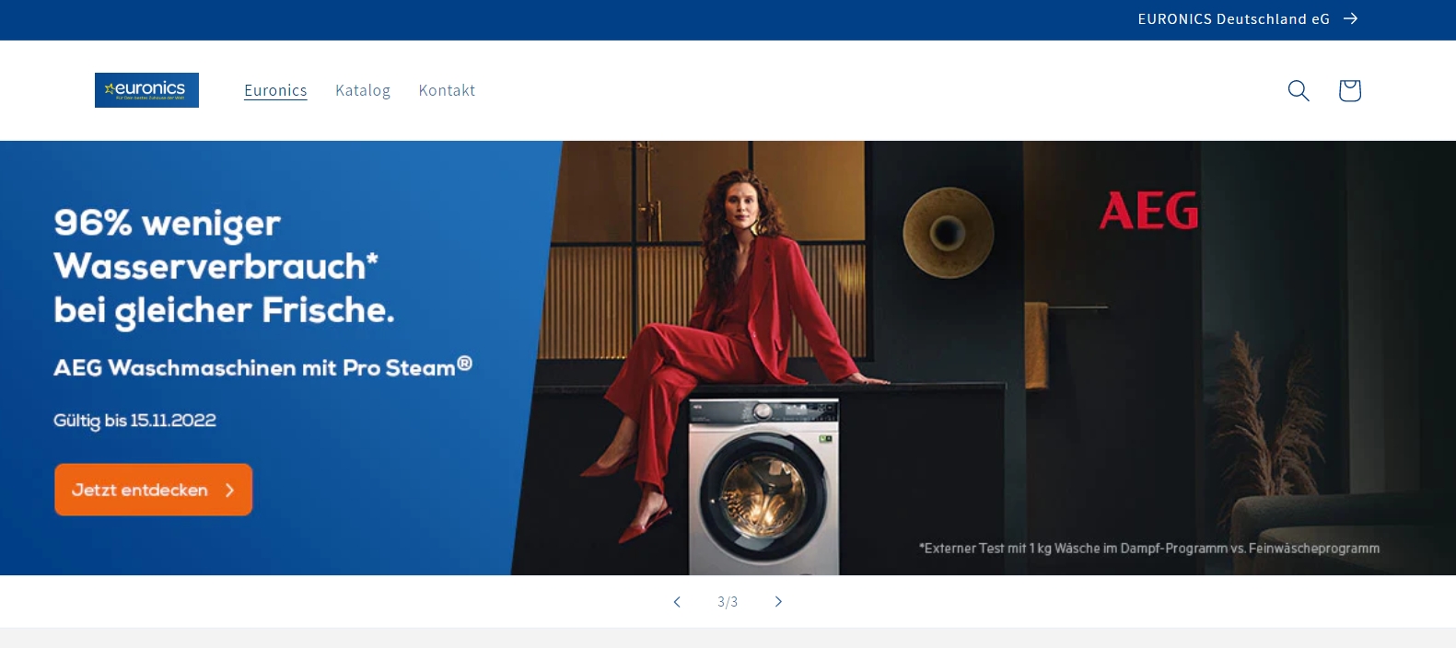Open the Katalog menu item

[363, 90]
